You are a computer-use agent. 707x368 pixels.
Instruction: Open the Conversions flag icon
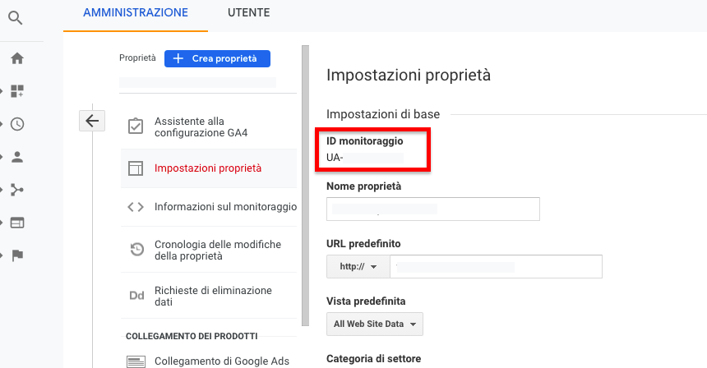tap(17, 255)
